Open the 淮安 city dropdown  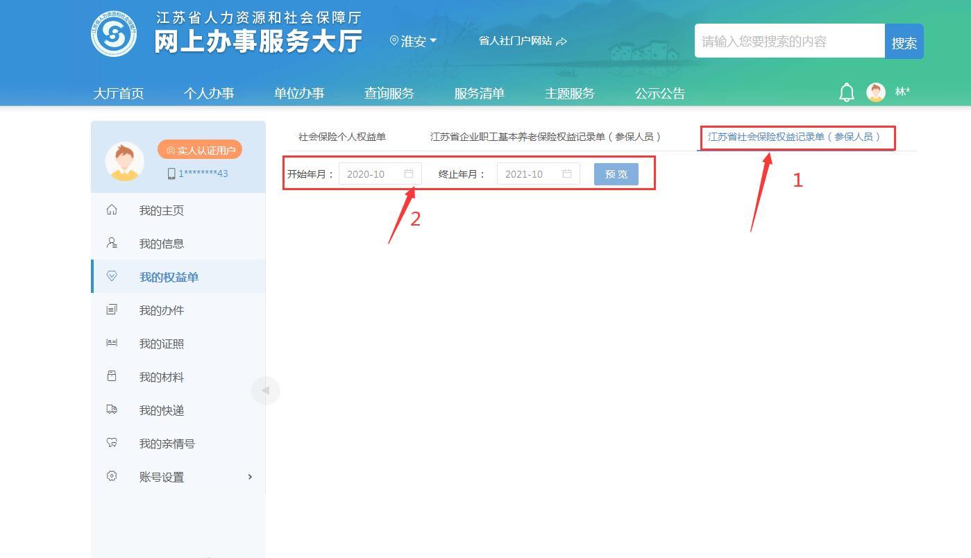click(x=414, y=42)
